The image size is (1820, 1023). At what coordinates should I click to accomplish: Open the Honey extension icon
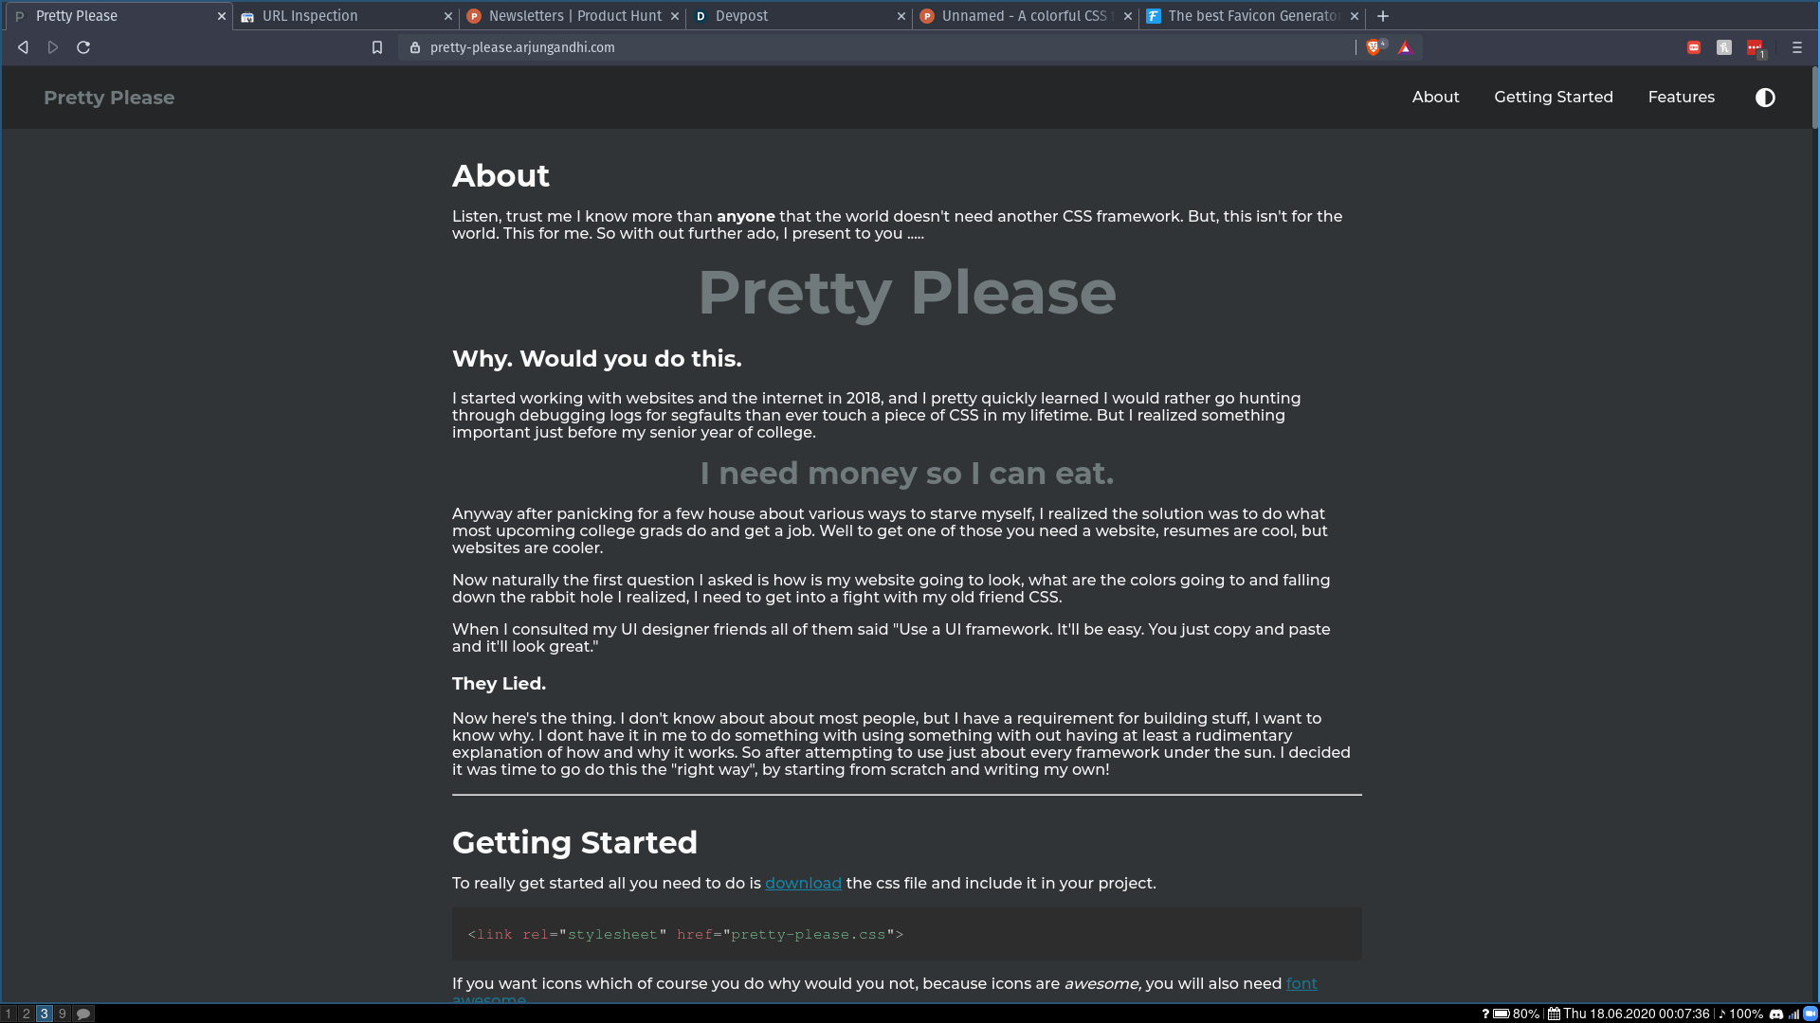click(1724, 47)
